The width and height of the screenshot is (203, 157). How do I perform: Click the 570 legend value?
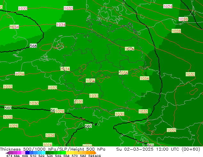[x=75, y=156]
